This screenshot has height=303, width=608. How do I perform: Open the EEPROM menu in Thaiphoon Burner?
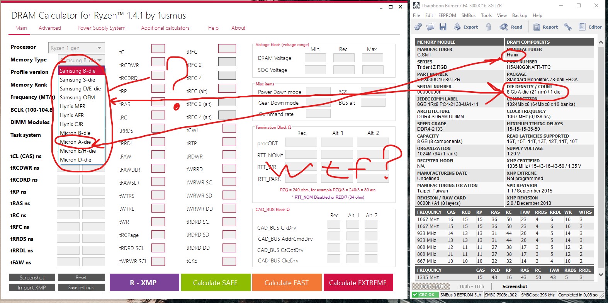pos(447,15)
